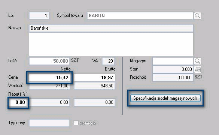Screen dimensions: 219x135
Task: Select the Symbol towaru field containing BARON
Action: click(140, 16)
